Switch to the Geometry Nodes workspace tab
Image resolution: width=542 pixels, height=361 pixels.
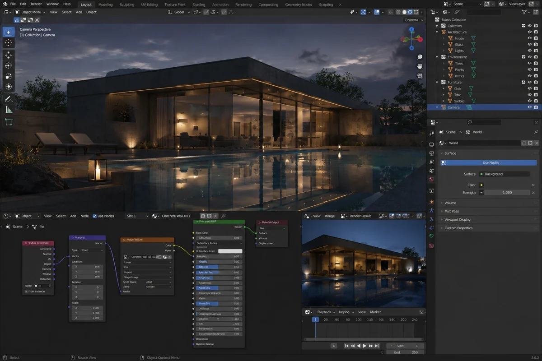(299, 5)
